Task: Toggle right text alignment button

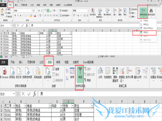Action: click(x=51, y=15)
